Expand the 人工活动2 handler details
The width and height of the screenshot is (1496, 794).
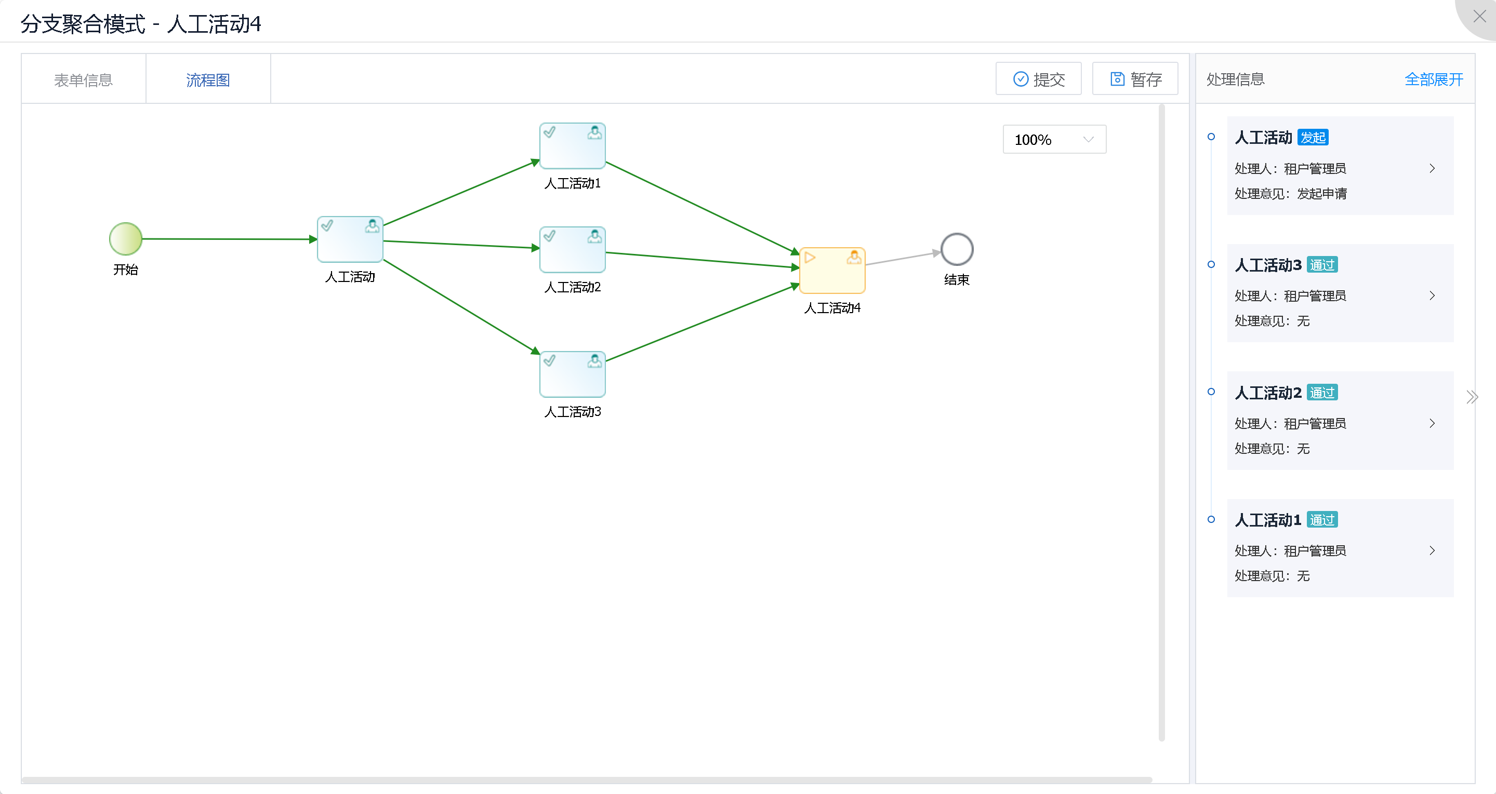click(x=1432, y=423)
